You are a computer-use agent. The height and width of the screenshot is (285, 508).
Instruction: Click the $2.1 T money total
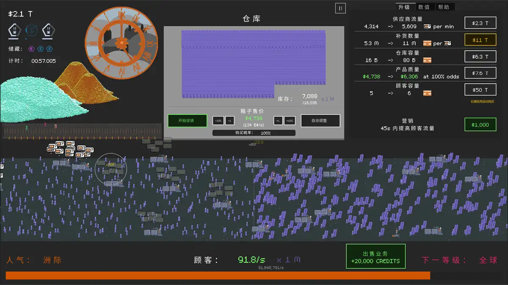point(20,14)
